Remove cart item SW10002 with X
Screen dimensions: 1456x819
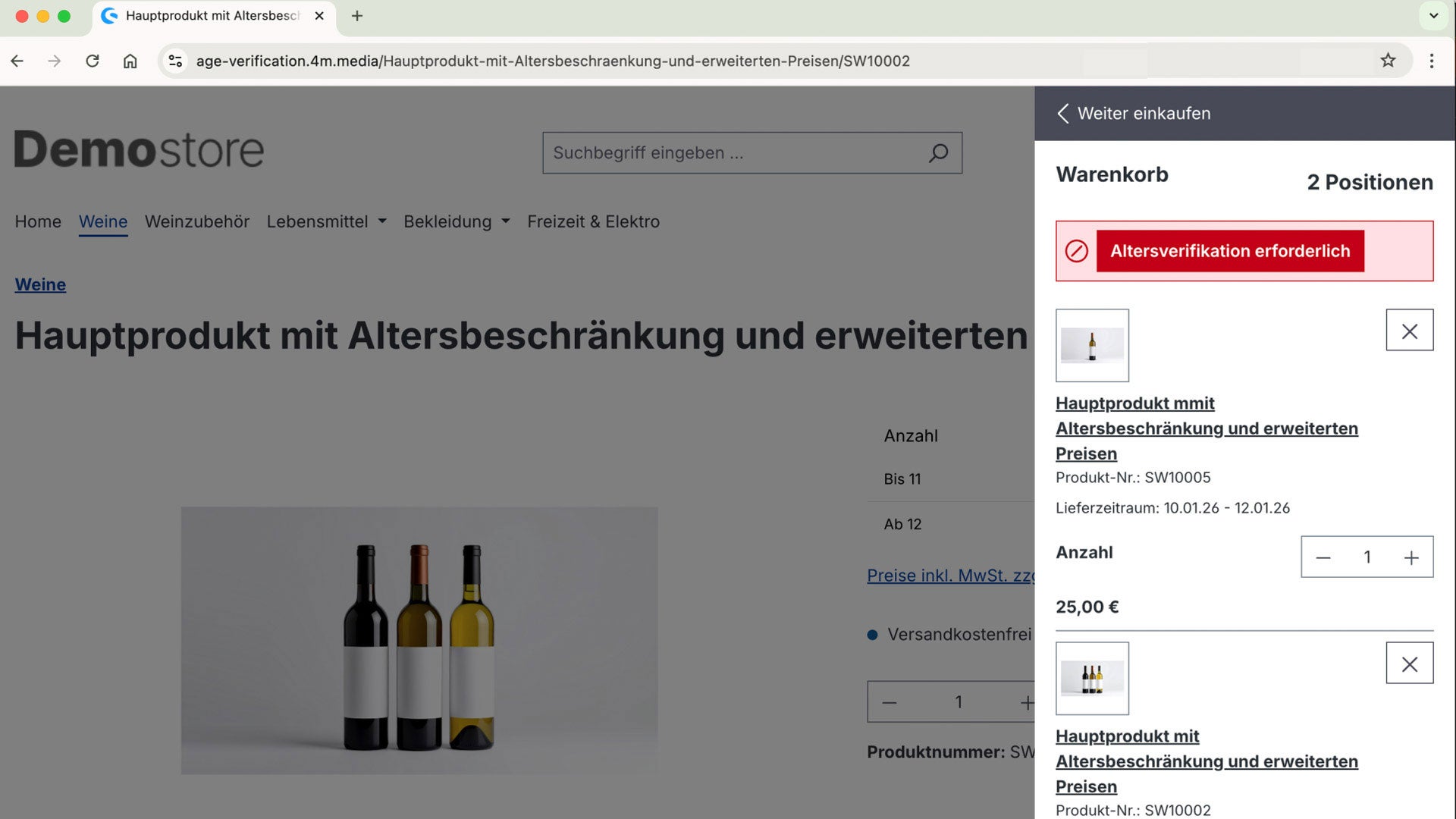pos(1410,664)
